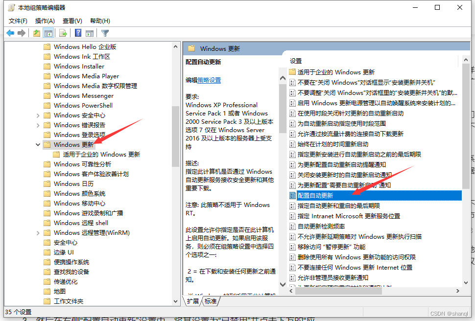Click the folder icon next to 地图
Viewport: 475px width, 321px height.
[x=47, y=291]
